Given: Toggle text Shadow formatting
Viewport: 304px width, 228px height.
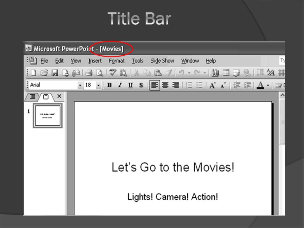Looking at the screenshot, I should coord(141,85).
